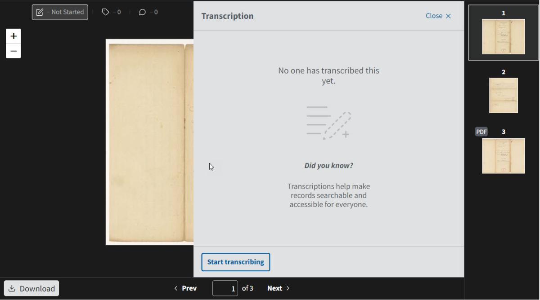Close the Transcription panel
The image size is (540, 300).
click(x=438, y=16)
